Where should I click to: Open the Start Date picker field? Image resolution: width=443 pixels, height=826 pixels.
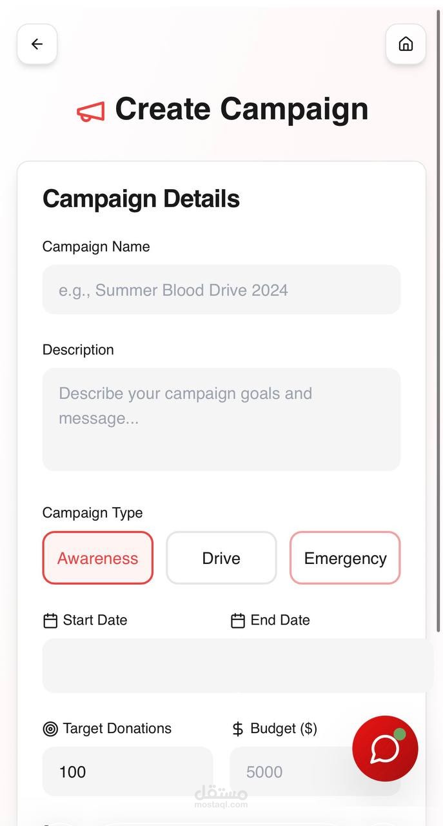coord(129,665)
